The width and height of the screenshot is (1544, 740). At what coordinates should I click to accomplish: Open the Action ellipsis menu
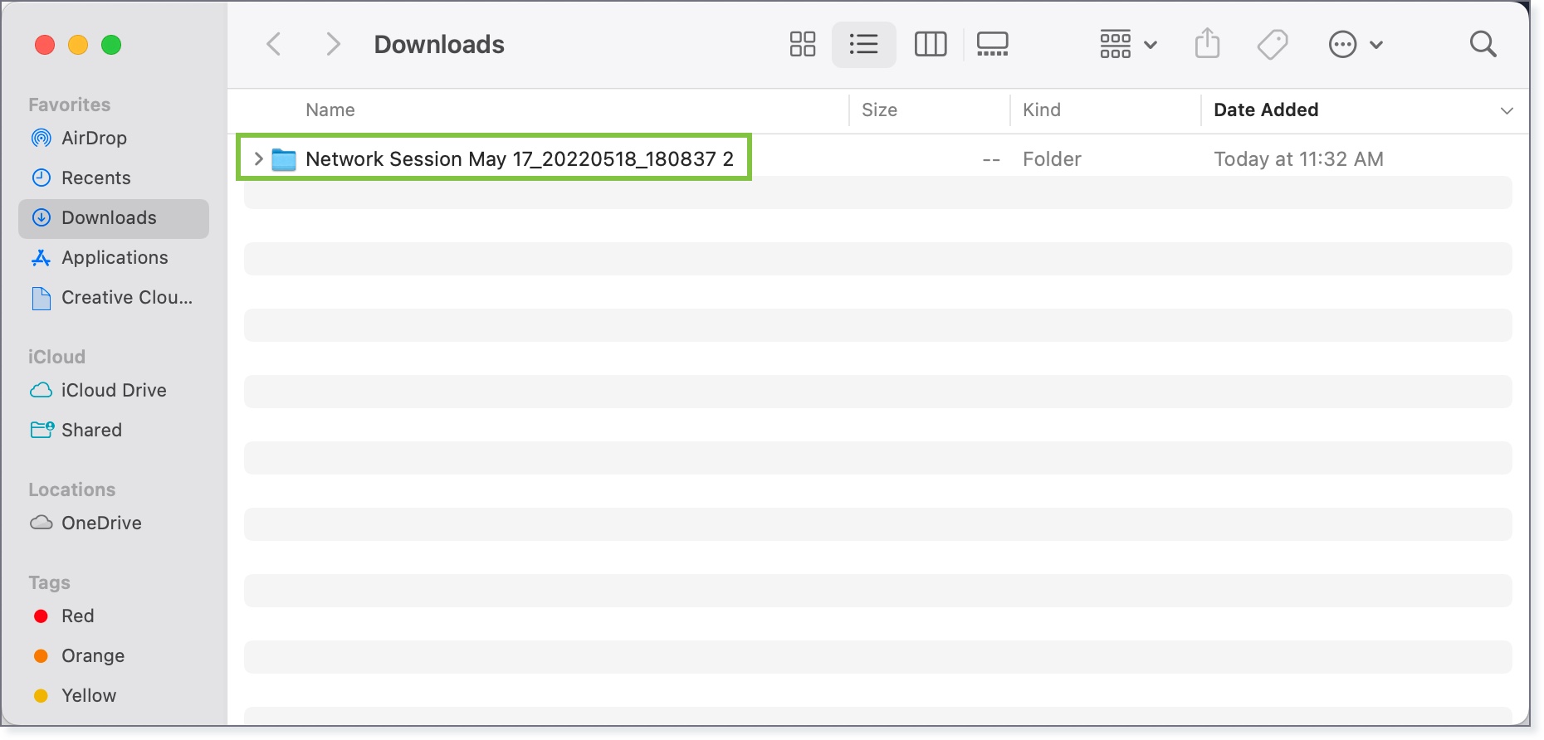click(x=1355, y=44)
